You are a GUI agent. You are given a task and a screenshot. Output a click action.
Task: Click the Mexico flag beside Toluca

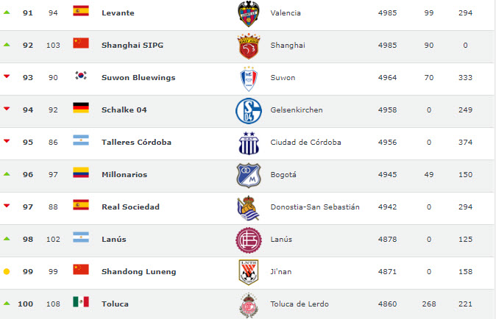click(81, 302)
